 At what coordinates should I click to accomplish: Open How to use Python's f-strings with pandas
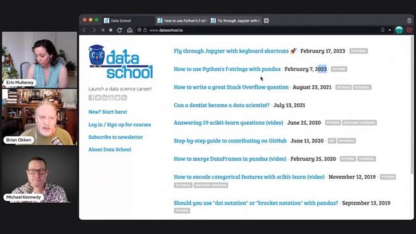click(227, 69)
